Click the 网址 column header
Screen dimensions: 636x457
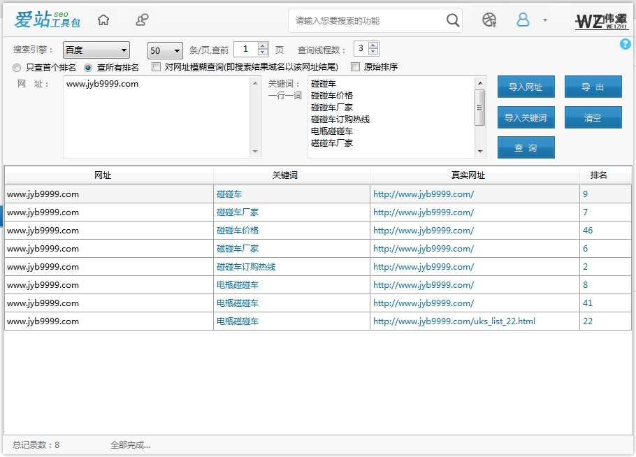[x=102, y=175]
